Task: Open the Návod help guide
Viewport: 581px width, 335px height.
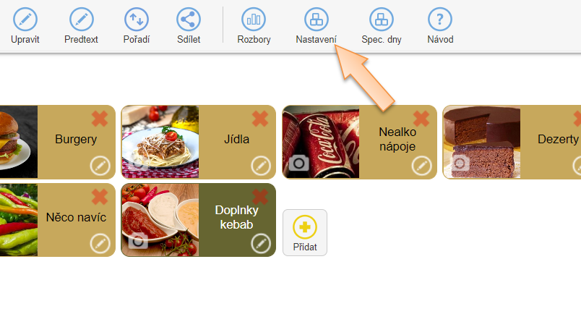Action: pyautogui.click(x=440, y=20)
